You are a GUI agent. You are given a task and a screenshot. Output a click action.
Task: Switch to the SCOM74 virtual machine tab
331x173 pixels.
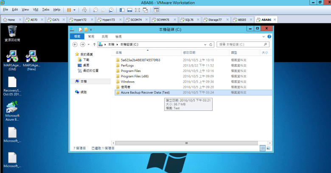(136, 19)
